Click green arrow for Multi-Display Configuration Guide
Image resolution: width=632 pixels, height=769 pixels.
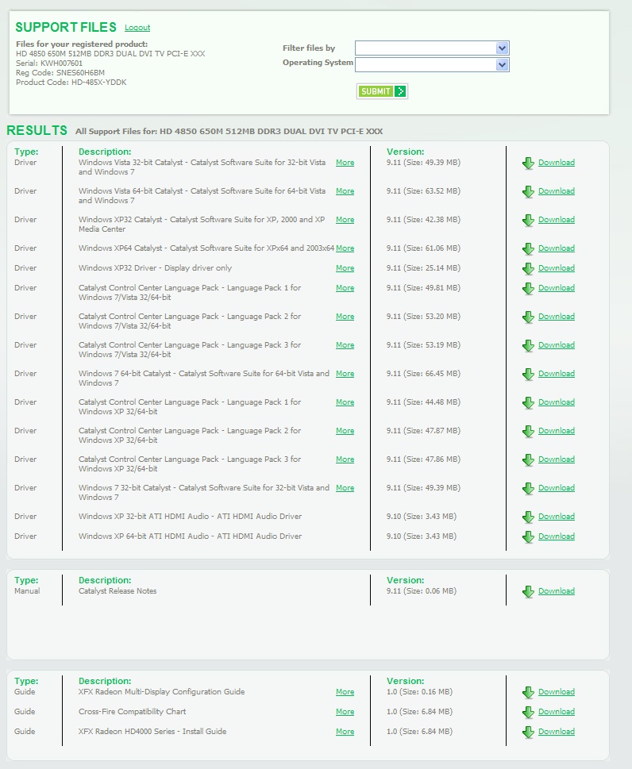tap(529, 693)
